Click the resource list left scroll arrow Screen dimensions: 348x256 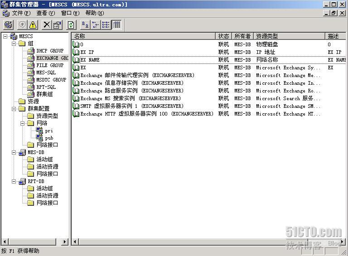[75, 242]
